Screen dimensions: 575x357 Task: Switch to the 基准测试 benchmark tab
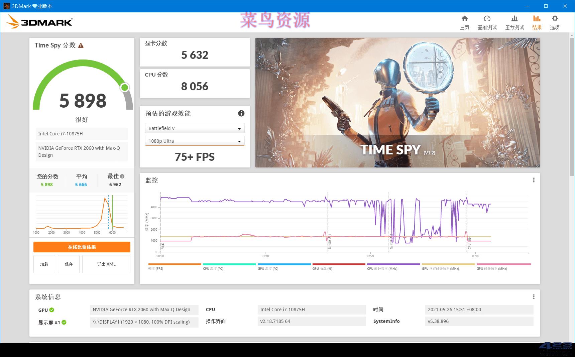click(x=487, y=22)
